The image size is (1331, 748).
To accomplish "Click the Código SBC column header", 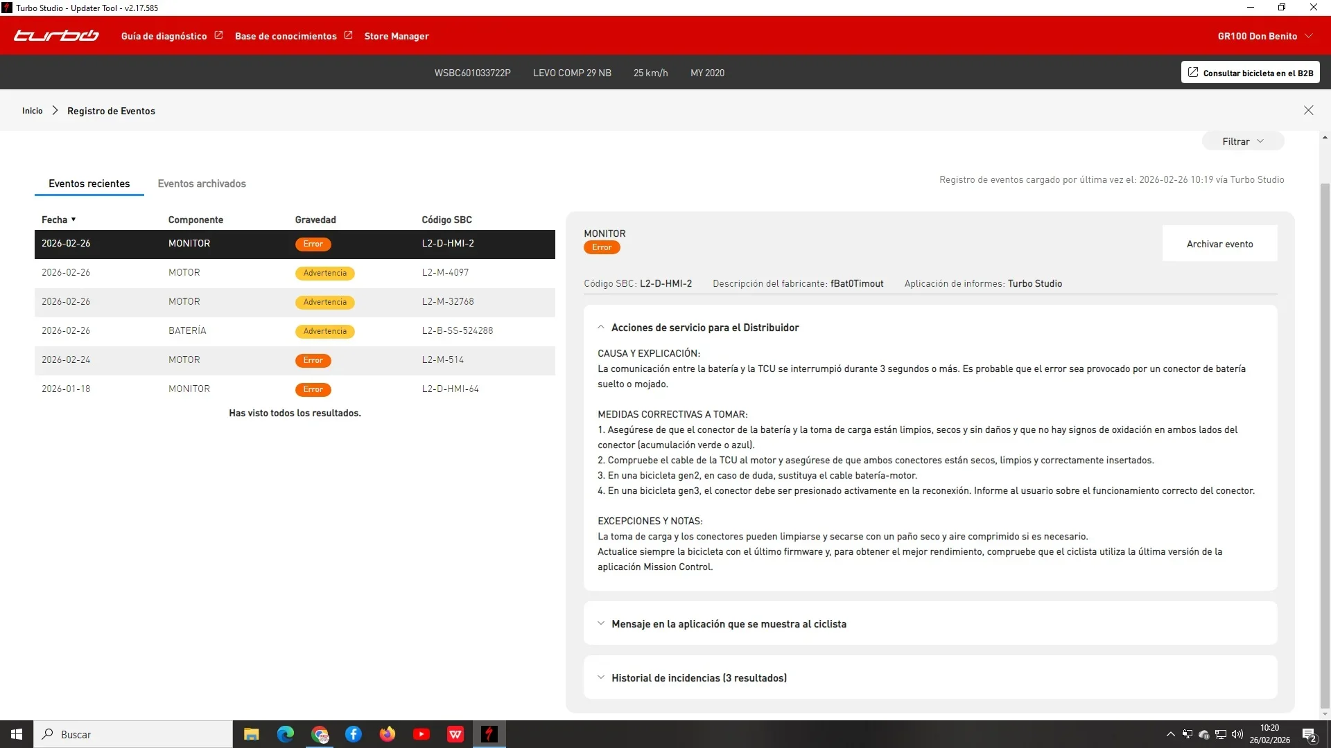I will pos(446,220).
